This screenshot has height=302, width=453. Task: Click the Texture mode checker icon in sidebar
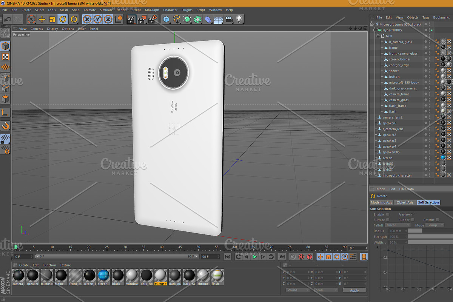coord(5,57)
